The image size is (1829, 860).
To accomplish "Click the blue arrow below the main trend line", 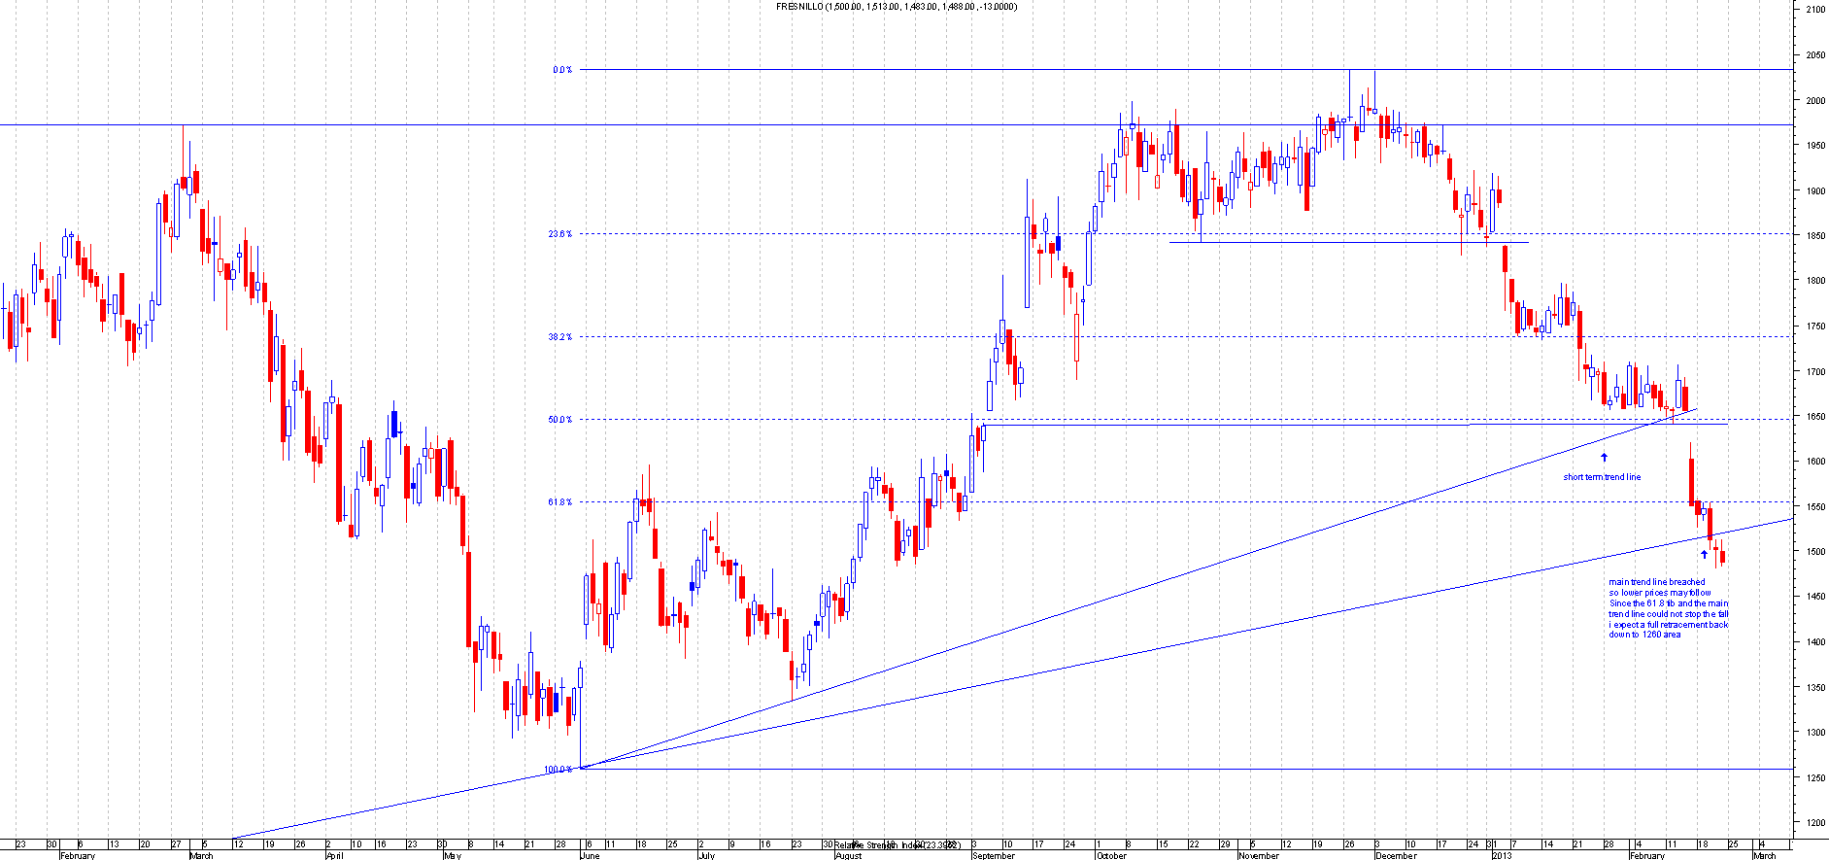I will click(x=1704, y=555).
